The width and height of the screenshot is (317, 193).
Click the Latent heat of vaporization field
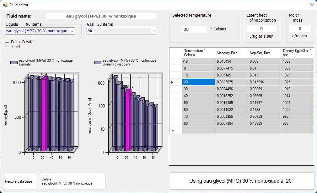tap(261, 29)
